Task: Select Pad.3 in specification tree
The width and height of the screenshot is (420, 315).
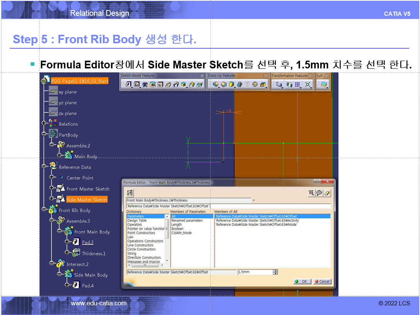Action: (87, 242)
